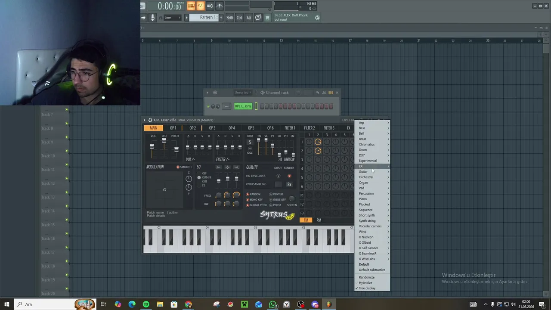Screen dimensions: 551x310
Task: Expand the Synth string preset submenu
Action: point(372,221)
